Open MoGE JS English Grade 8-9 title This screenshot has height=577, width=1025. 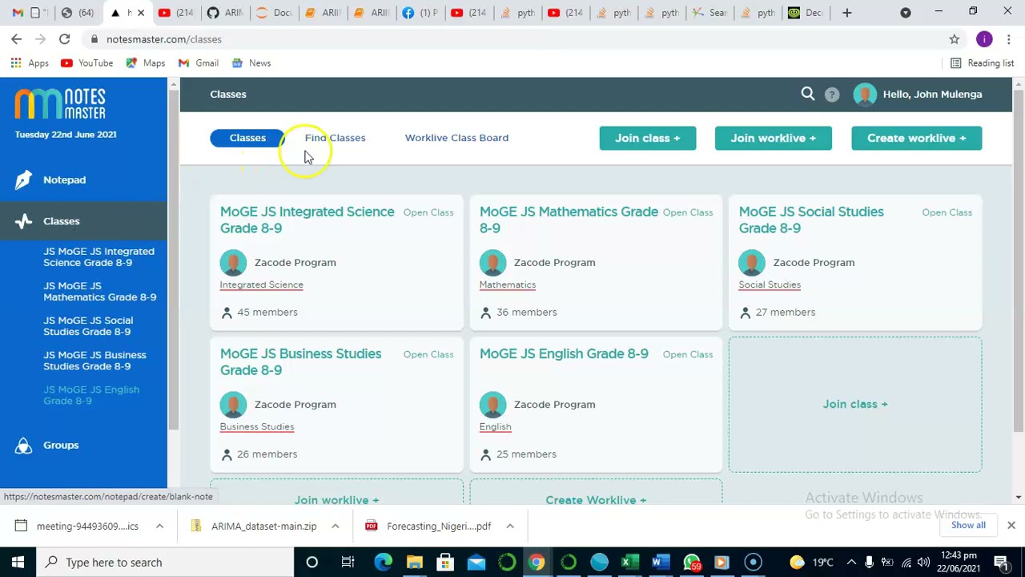(x=564, y=353)
